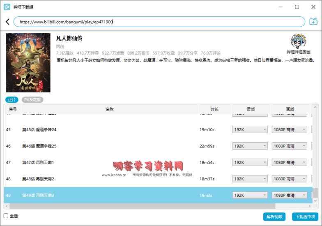The height and width of the screenshot is (226, 322).
Task: Select row 第49话 再别天南3
Action: pos(158,195)
